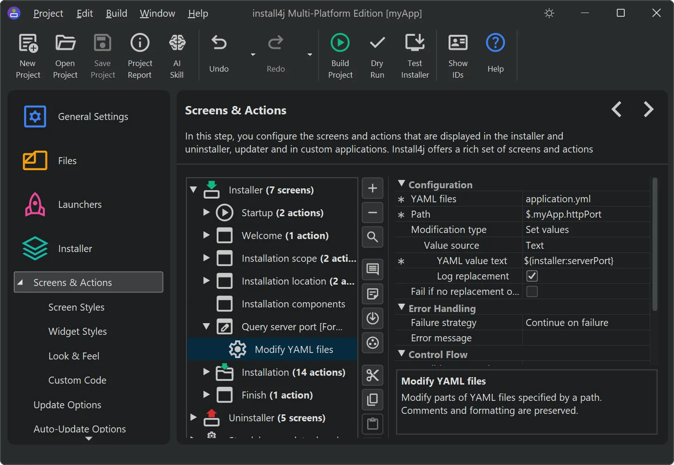Select Custom Code in the sidebar
674x465 pixels.
click(77, 380)
